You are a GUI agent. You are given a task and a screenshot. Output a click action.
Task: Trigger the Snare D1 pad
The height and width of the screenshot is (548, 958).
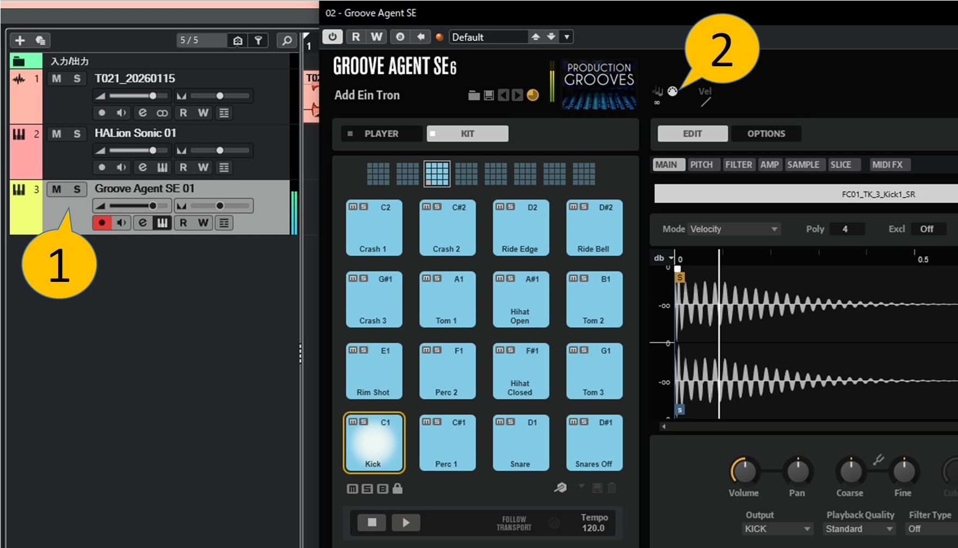tap(520, 445)
